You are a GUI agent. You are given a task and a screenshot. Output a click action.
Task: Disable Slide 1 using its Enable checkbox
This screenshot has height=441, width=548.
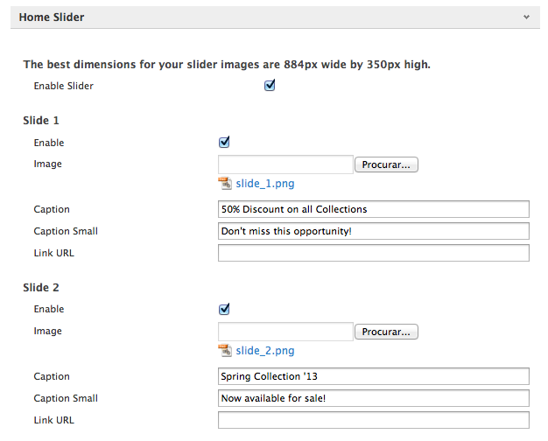click(224, 143)
